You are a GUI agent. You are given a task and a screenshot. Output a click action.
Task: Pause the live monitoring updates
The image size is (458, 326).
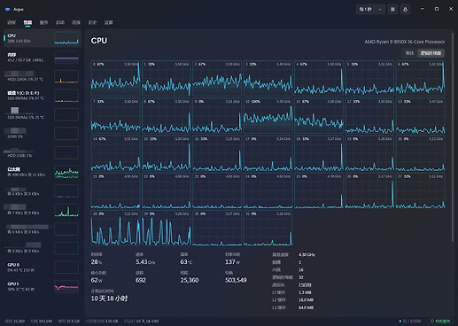click(392, 10)
